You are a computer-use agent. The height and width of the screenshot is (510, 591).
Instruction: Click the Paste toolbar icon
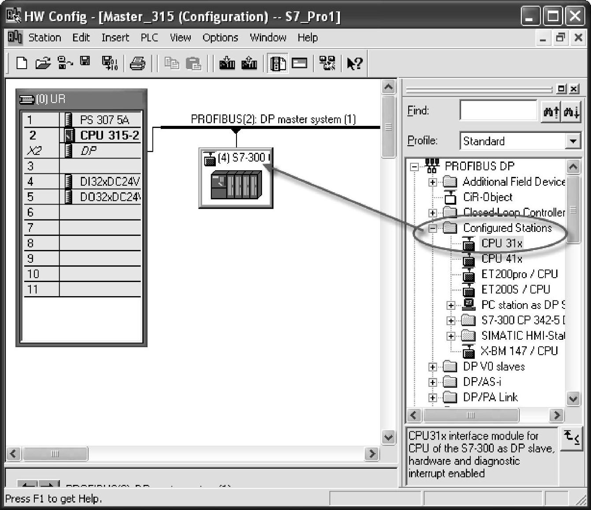pyautogui.click(x=193, y=63)
